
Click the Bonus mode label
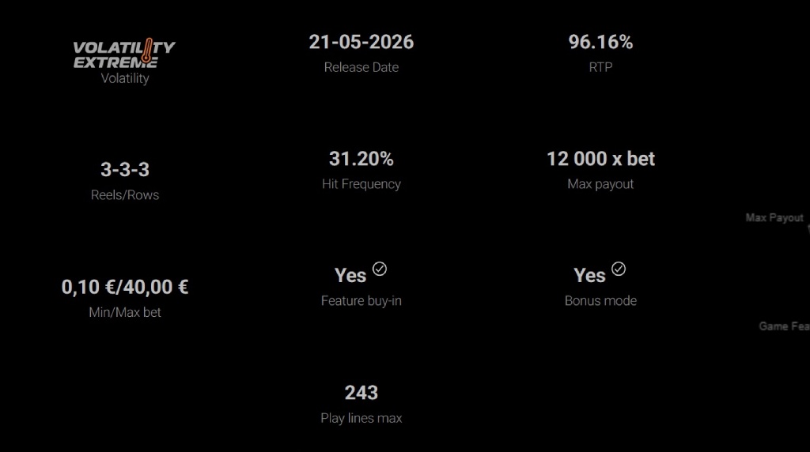tap(600, 301)
